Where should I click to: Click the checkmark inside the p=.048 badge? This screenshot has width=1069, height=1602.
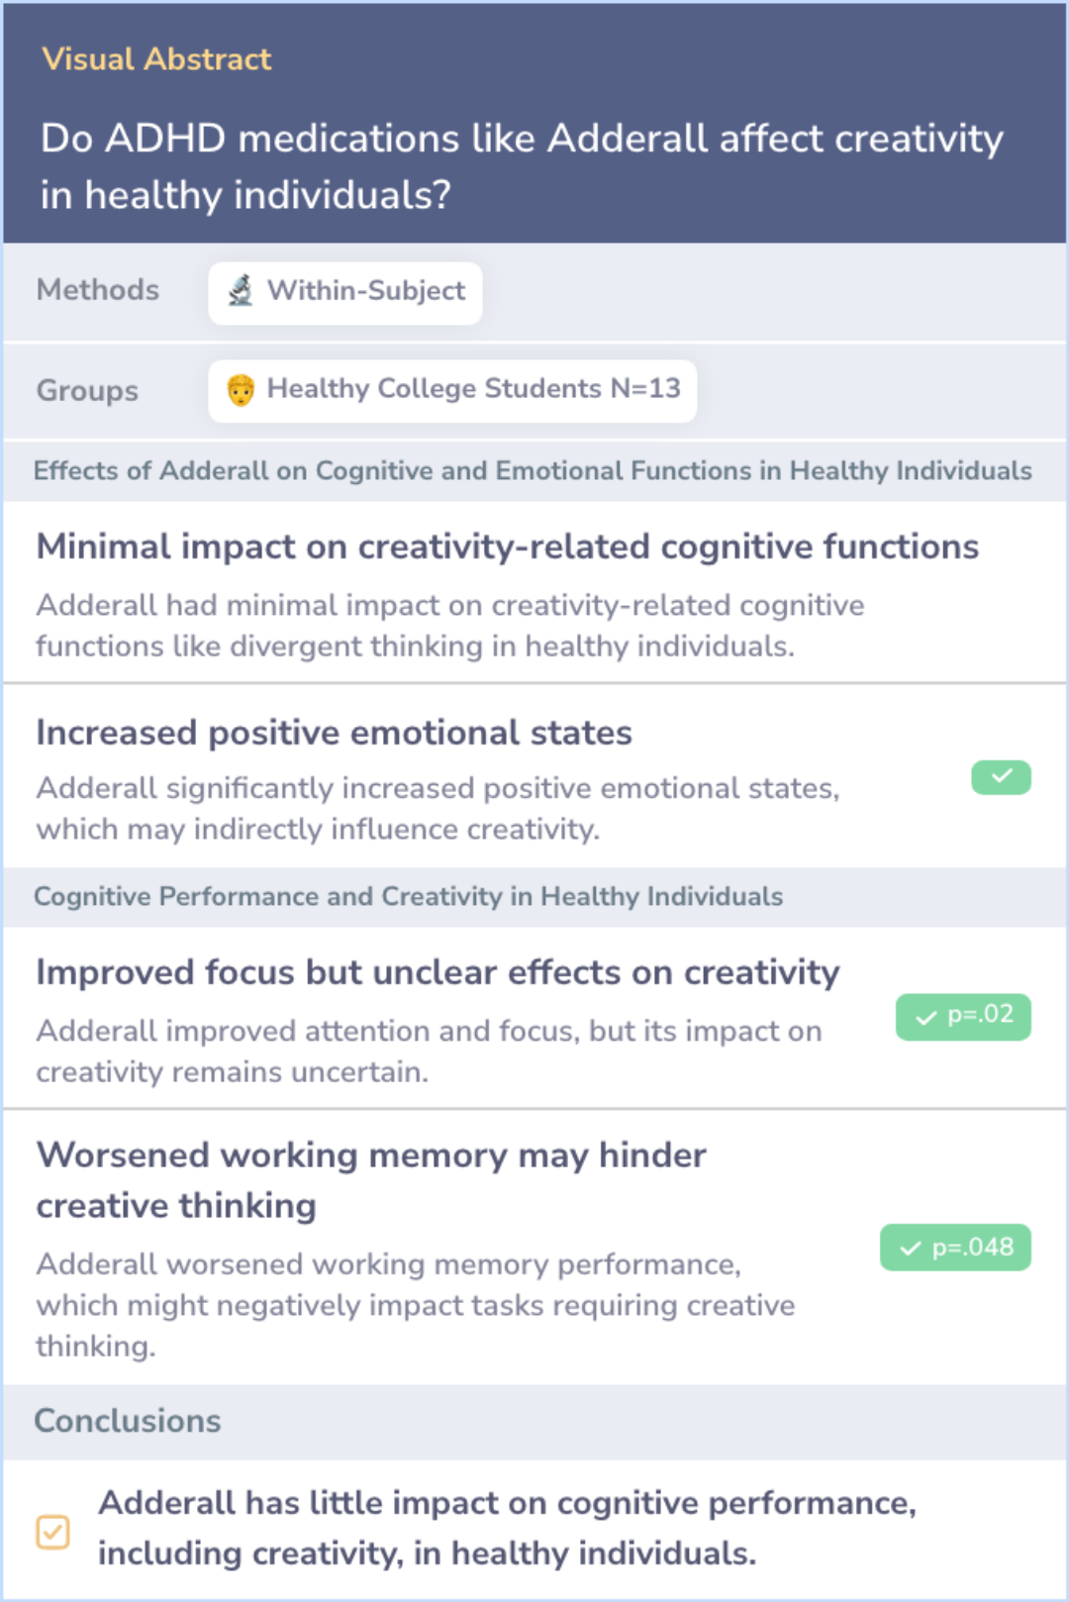911,1249
